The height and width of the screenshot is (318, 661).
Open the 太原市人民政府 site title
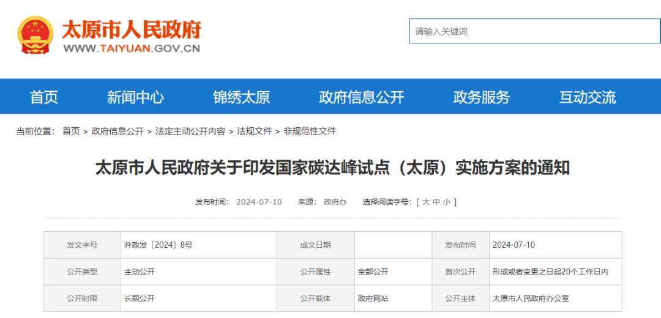(x=132, y=29)
